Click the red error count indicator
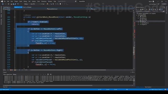The image size is (168, 94). (12, 70)
